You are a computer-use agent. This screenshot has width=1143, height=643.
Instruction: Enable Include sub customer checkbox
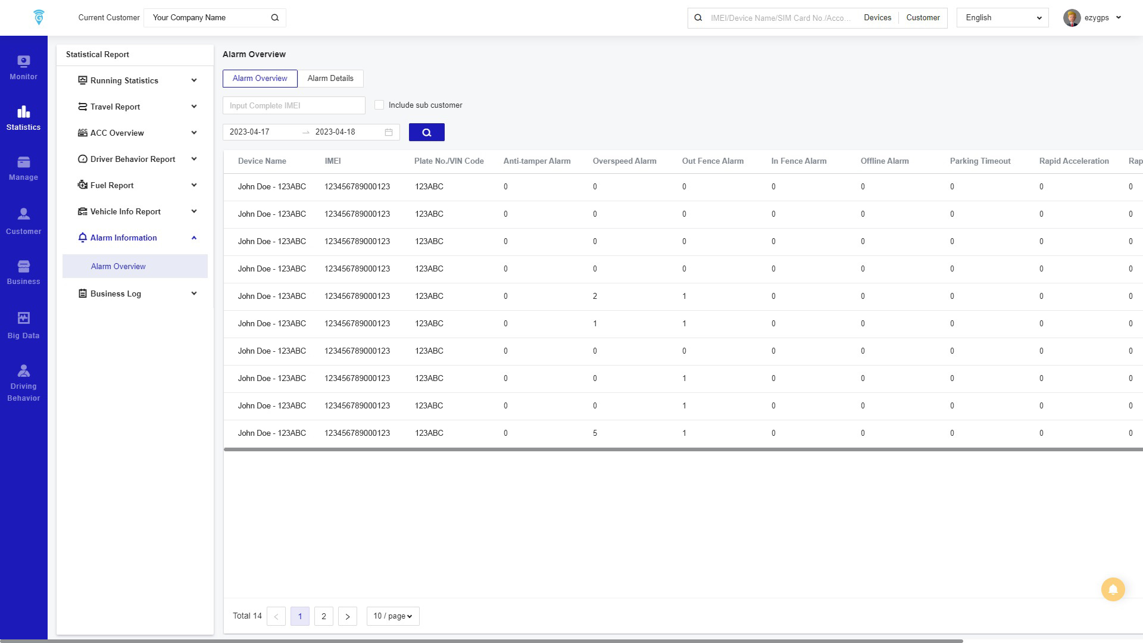coord(379,105)
